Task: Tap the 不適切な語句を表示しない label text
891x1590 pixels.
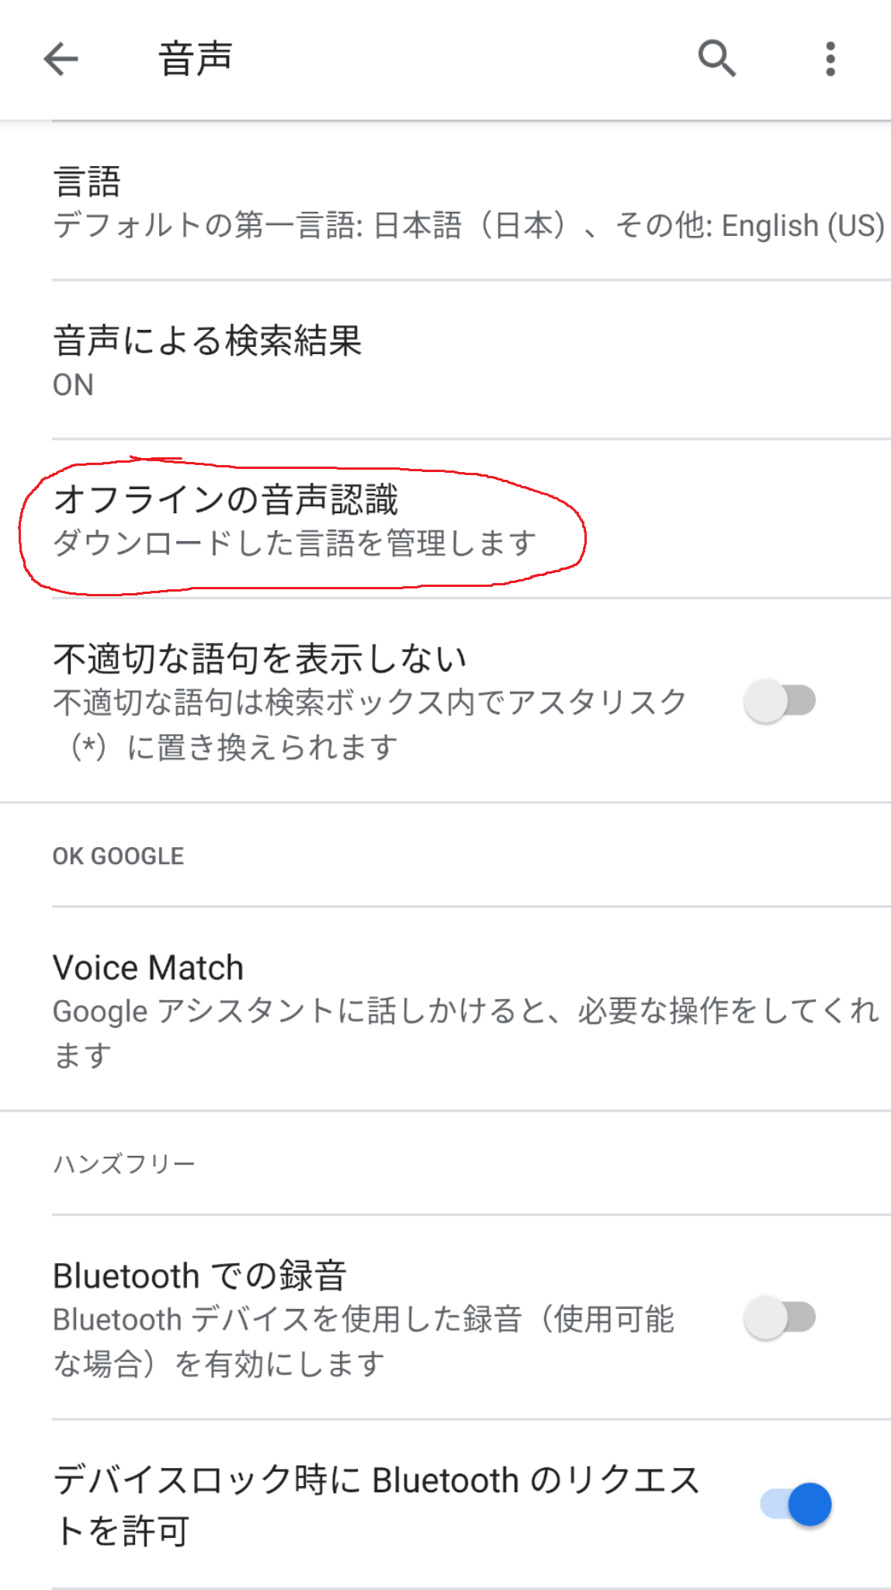Action: pos(260,658)
